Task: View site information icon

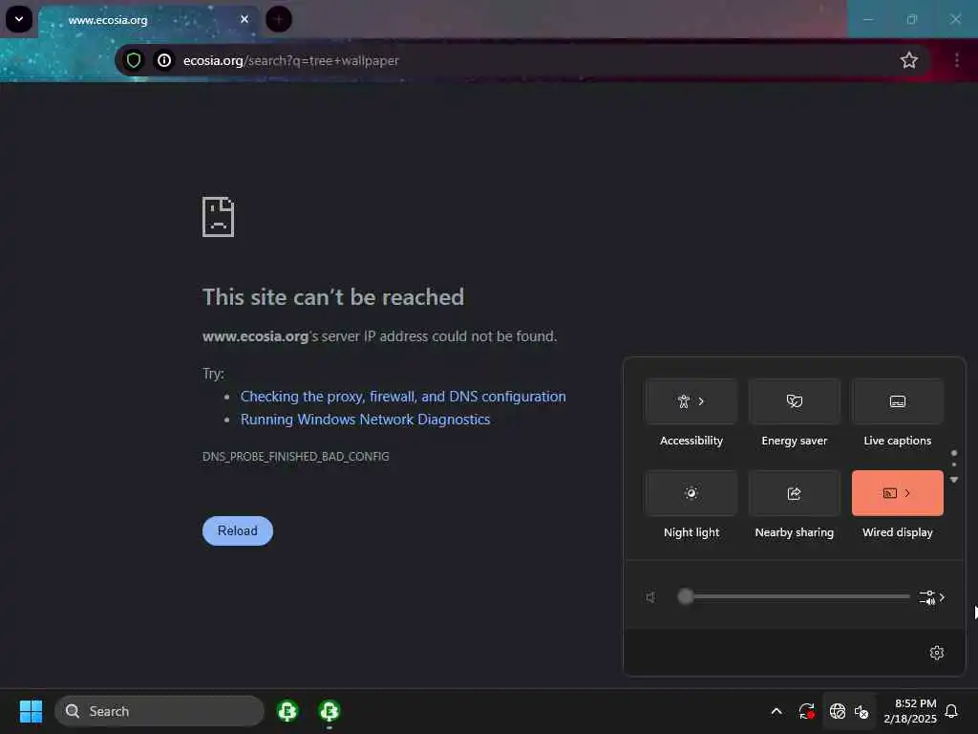Action: (x=164, y=60)
